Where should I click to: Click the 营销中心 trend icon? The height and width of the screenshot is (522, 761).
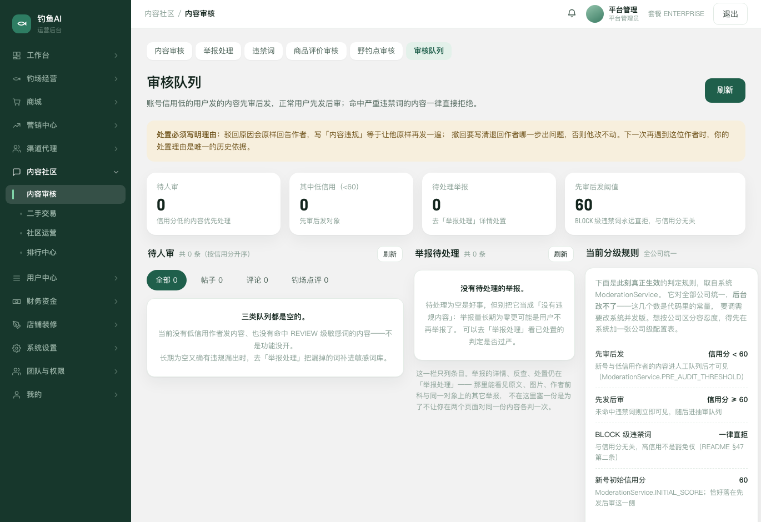tap(17, 126)
